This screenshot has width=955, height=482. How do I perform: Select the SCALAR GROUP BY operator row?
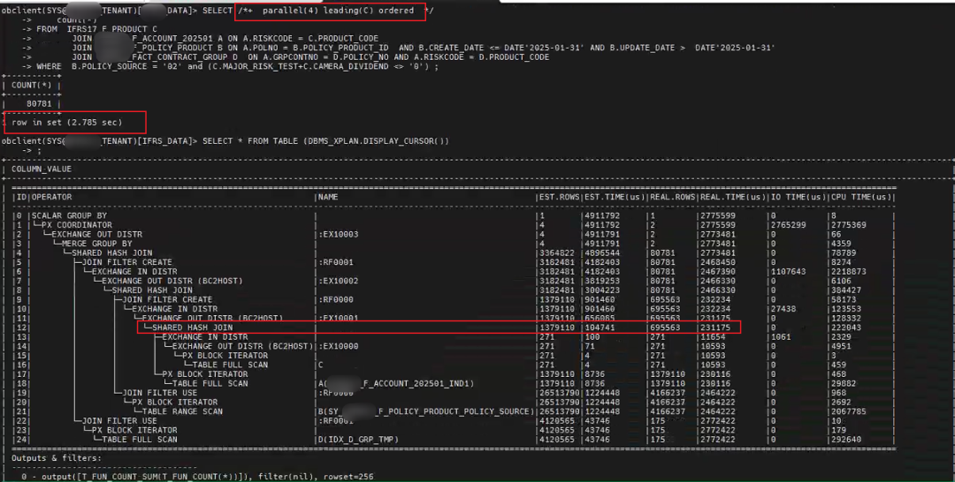[x=69, y=215]
